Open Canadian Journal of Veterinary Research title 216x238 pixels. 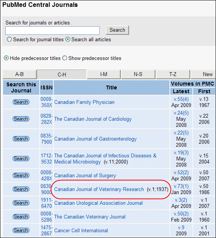[99, 189]
